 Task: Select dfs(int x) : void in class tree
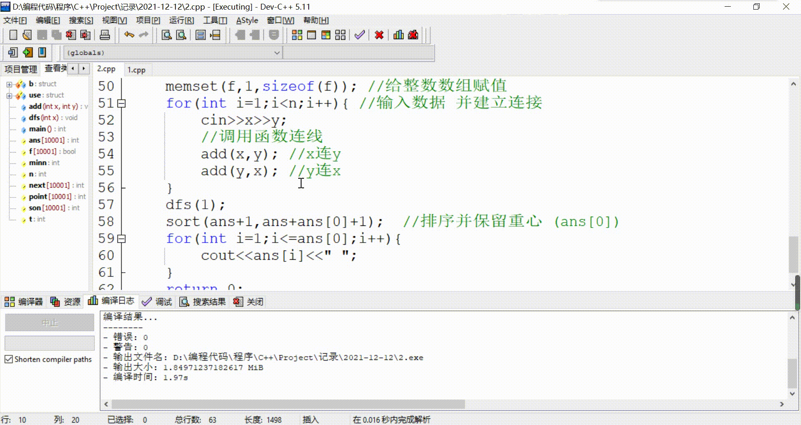(x=53, y=118)
